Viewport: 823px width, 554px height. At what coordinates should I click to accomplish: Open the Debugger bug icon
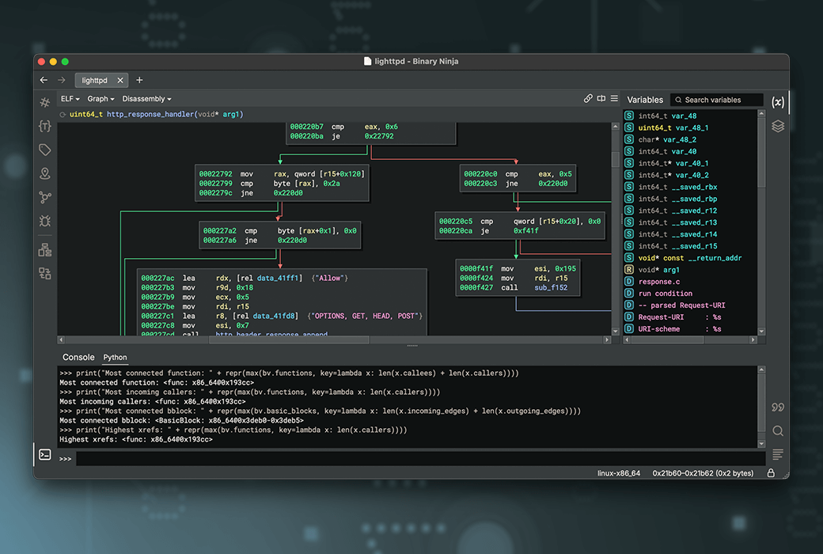tap(45, 221)
